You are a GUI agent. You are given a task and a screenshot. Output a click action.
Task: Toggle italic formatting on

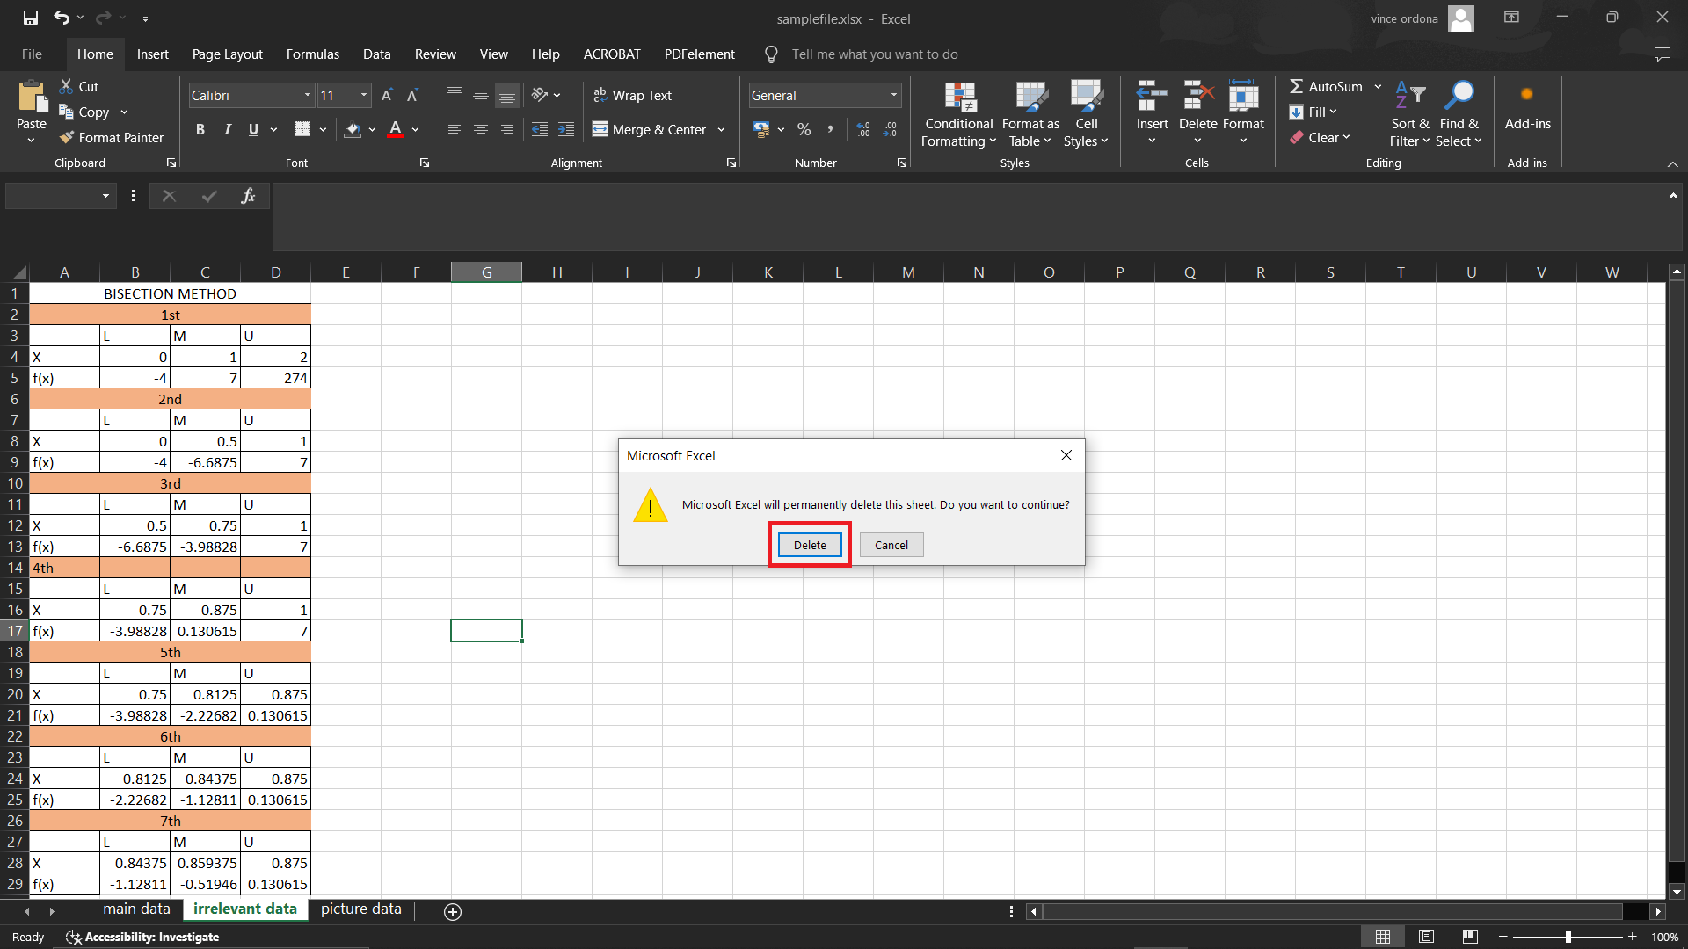(x=226, y=129)
